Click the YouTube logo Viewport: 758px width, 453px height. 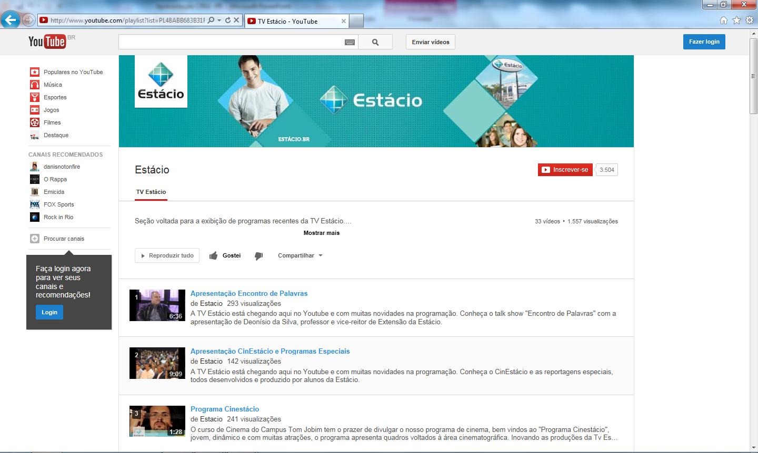(47, 42)
